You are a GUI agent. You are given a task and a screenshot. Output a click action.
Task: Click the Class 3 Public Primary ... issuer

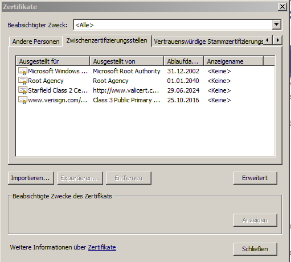pos(126,100)
